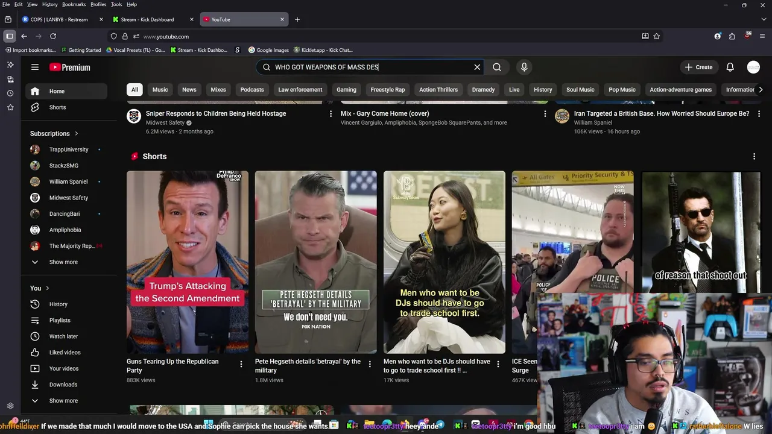Select the News filter chip
Screen dimensions: 772x434
(189, 90)
